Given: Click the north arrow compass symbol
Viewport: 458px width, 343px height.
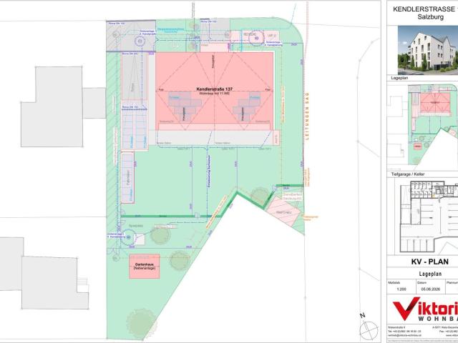Looking at the screenshot, I should (368, 329).
